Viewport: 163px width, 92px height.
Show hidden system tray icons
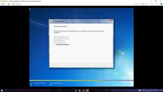click(154, 90)
